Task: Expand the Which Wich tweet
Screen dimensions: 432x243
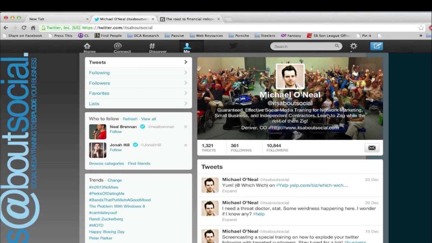Action: [229, 191]
